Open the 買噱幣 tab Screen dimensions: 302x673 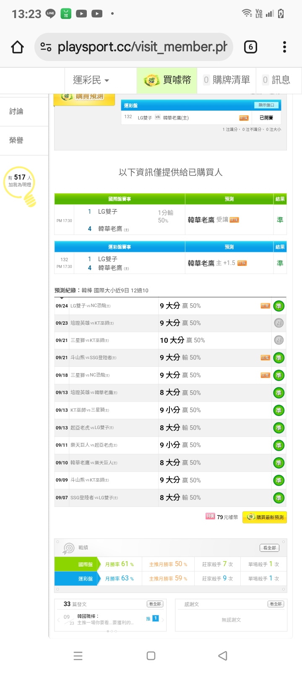[x=167, y=80]
